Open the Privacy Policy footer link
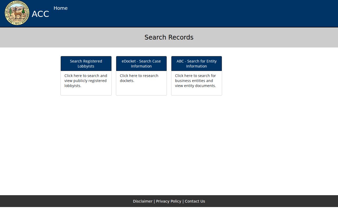338x211 pixels. click(168, 201)
